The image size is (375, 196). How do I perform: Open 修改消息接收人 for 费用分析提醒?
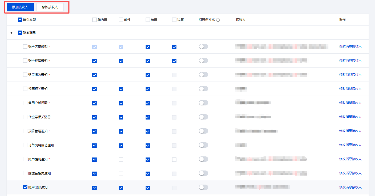[x=350, y=103]
